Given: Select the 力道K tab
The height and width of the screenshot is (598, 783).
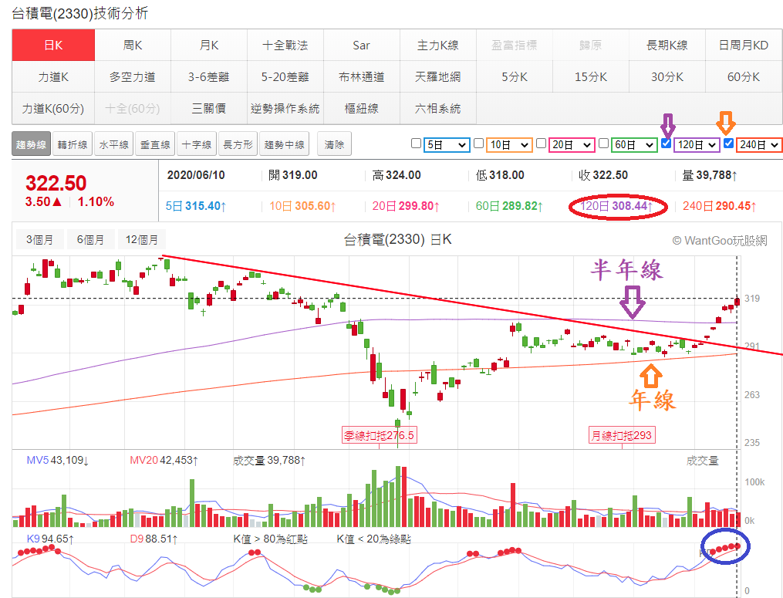Looking at the screenshot, I should (53, 76).
